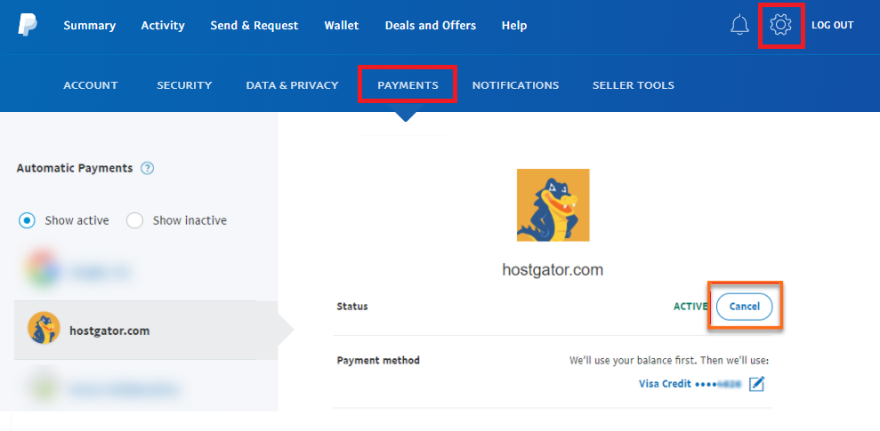The height and width of the screenshot is (431, 880).
Task: Open the Activity menu item
Action: [163, 25]
